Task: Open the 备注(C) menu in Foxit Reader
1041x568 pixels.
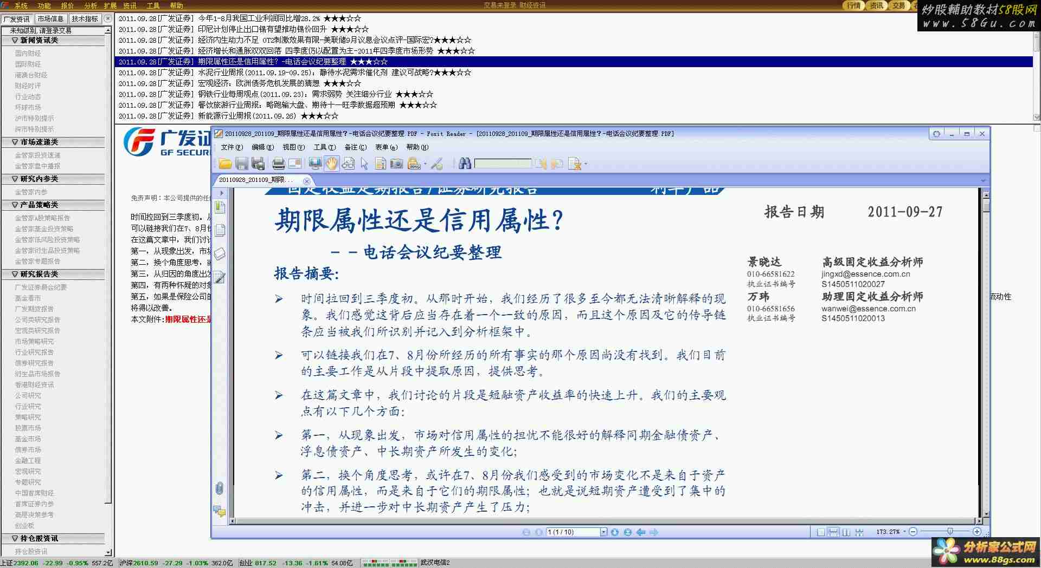Action: point(356,147)
